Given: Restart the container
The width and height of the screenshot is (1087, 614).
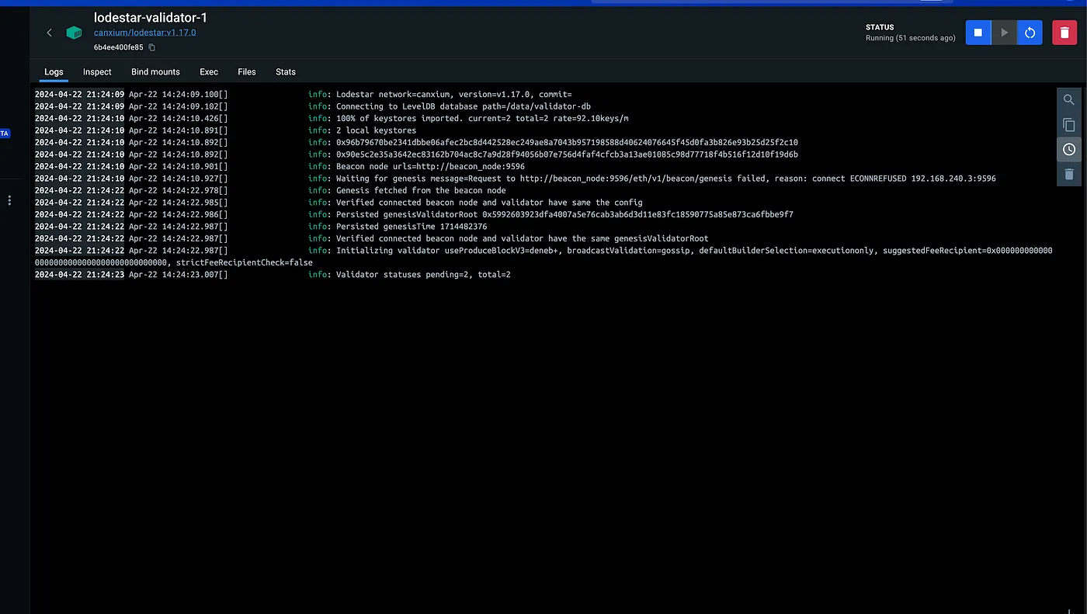Looking at the screenshot, I should [1030, 33].
